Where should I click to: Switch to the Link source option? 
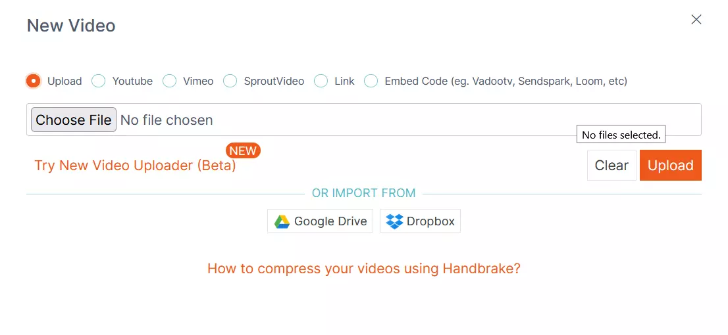pos(321,81)
